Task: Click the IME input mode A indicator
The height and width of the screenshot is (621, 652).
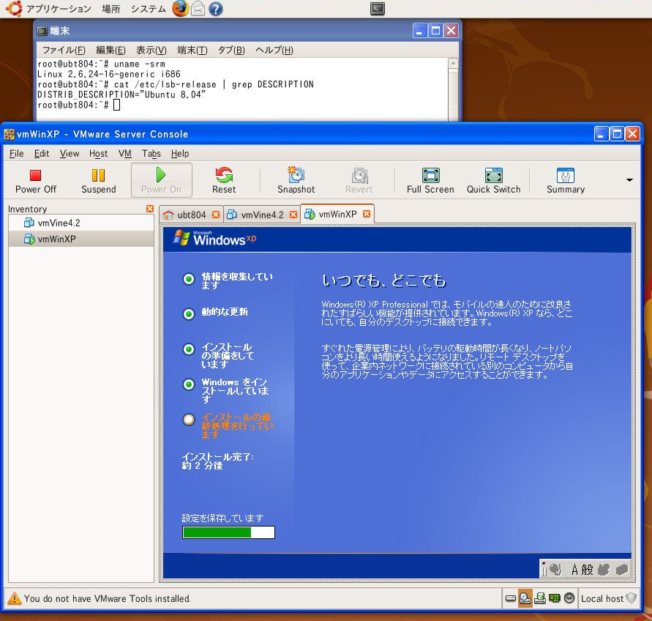Action: pyautogui.click(x=574, y=570)
